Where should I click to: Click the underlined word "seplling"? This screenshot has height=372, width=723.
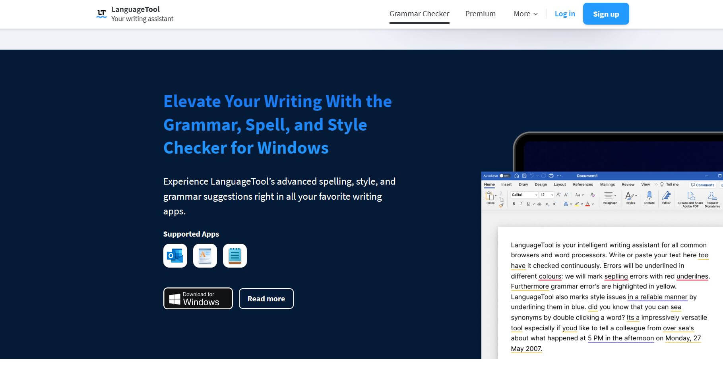click(616, 276)
